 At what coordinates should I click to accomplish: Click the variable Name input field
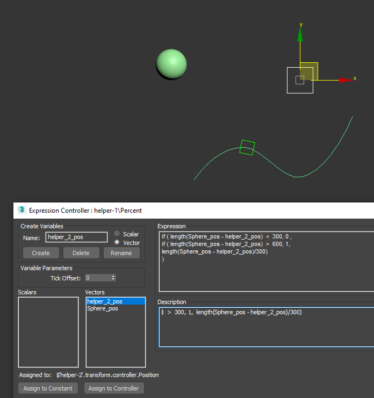[76, 237]
